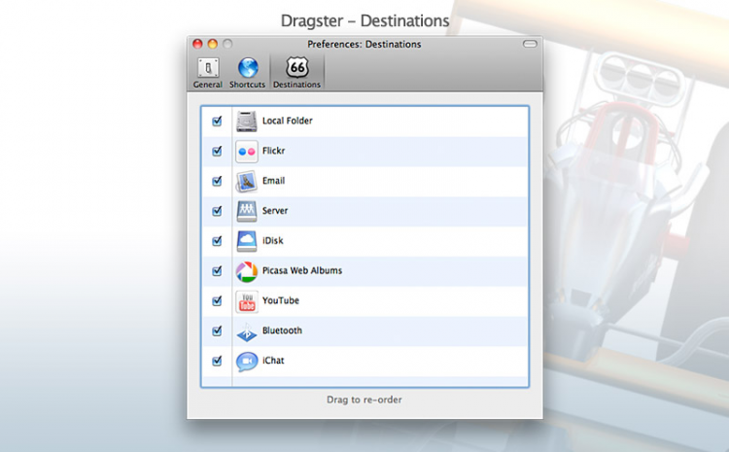729x452 pixels.
Task: Select the 'Flickr' row label
Action: [273, 151]
